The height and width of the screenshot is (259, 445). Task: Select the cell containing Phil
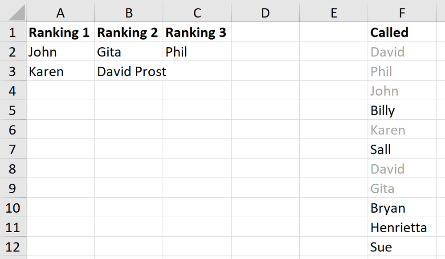[196, 52]
